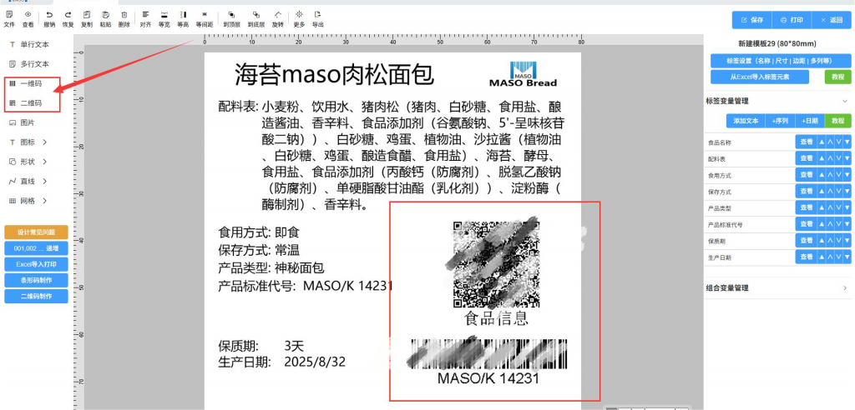The image size is (855, 410).
Task: Bring element to top with 到顶层
Action: 231,19
